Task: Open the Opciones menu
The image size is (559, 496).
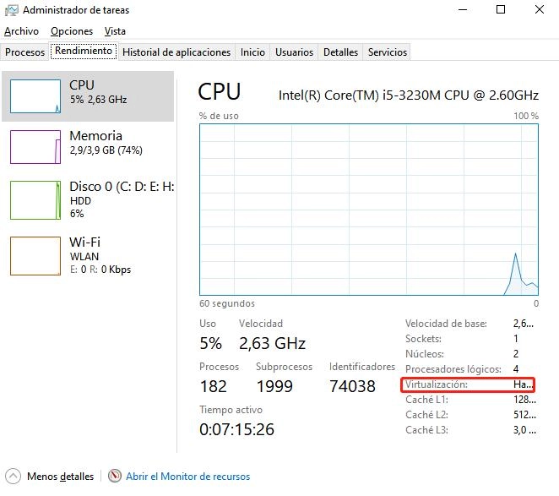Action: pyautogui.click(x=72, y=31)
